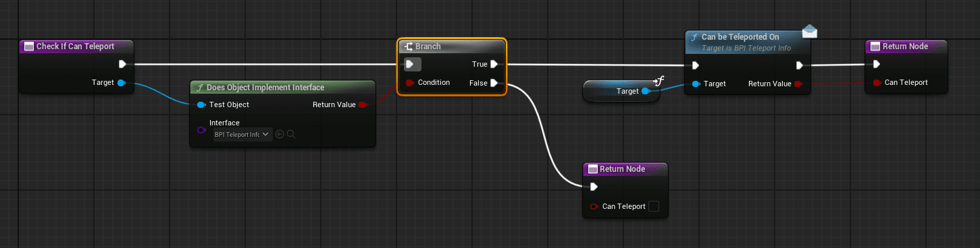
Task: Select the Branch node title bar
Action: coord(451,46)
